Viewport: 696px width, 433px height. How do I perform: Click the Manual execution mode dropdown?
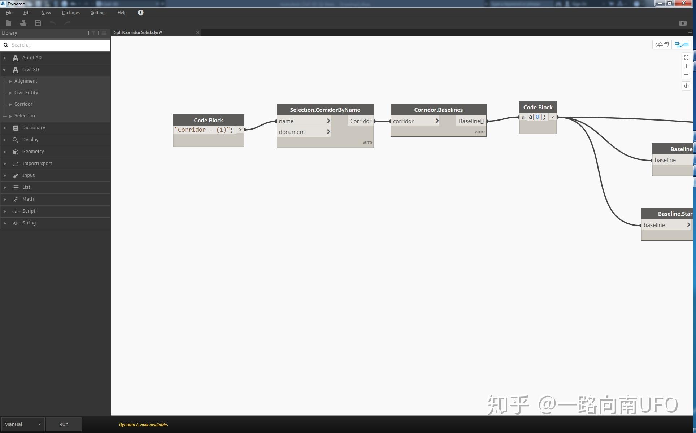pyautogui.click(x=22, y=424)
